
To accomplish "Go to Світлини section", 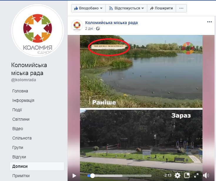I will pyautogui.click(x=21, y=119).
